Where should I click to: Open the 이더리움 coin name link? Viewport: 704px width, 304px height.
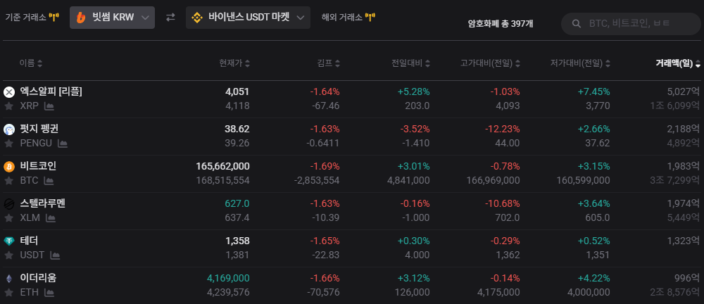click(38, 278)
